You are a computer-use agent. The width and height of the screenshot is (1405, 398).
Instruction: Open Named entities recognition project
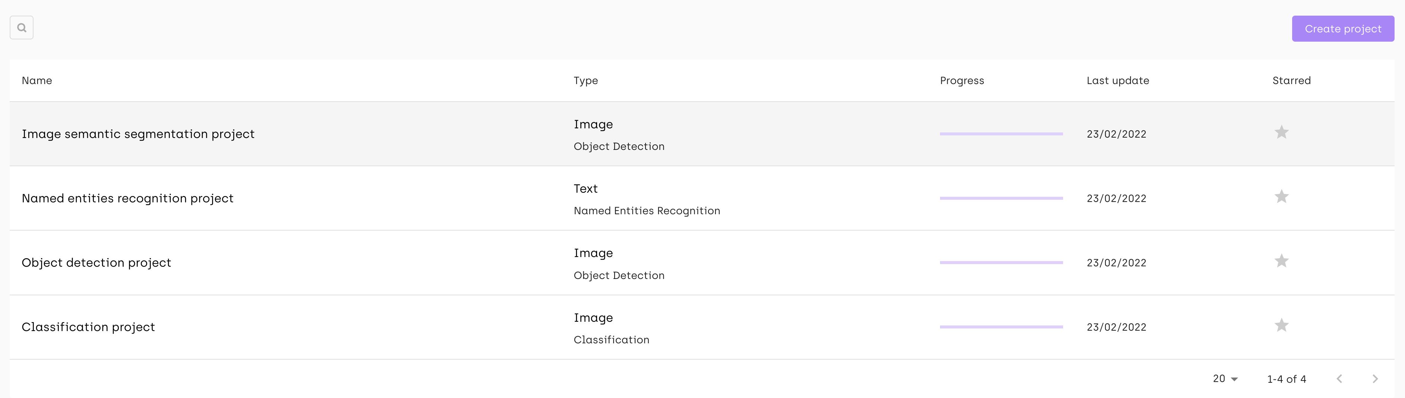128,198
